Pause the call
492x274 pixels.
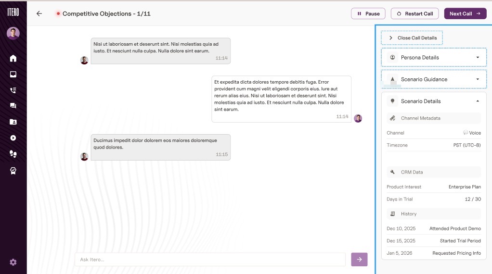[368, 13]
